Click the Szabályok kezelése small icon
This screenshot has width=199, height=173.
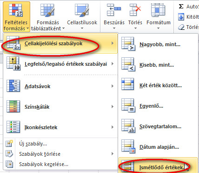click(x=9, y=164)
